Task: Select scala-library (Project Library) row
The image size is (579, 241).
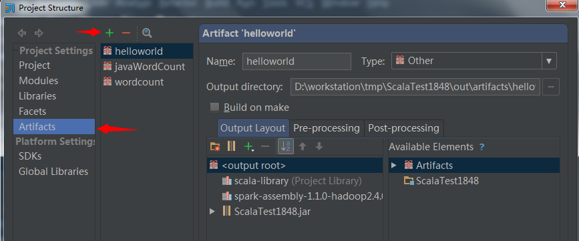Action: point(295,181)
